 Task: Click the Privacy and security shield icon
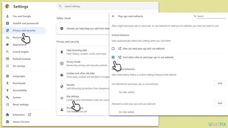pyautogui.click(x=7, y=30)
